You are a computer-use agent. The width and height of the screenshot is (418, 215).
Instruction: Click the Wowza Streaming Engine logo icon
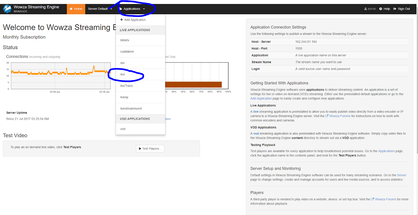(x=7, y=9)
